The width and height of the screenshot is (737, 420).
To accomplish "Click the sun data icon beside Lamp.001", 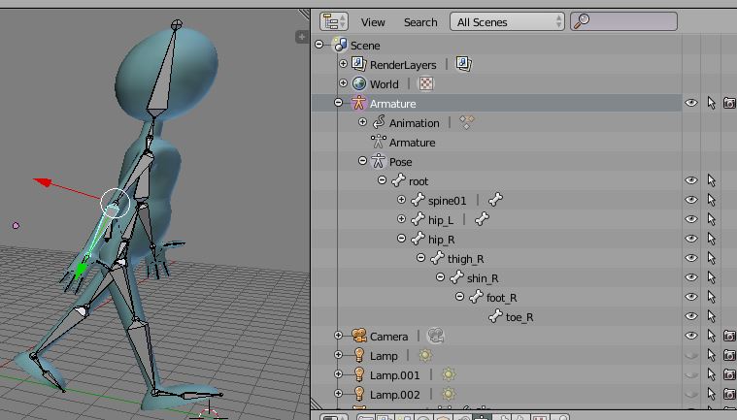I will [449, 374].
